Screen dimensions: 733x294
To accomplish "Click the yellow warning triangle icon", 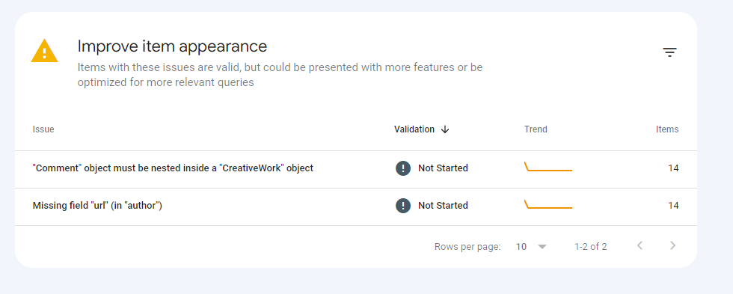I will tap(44, 50).
